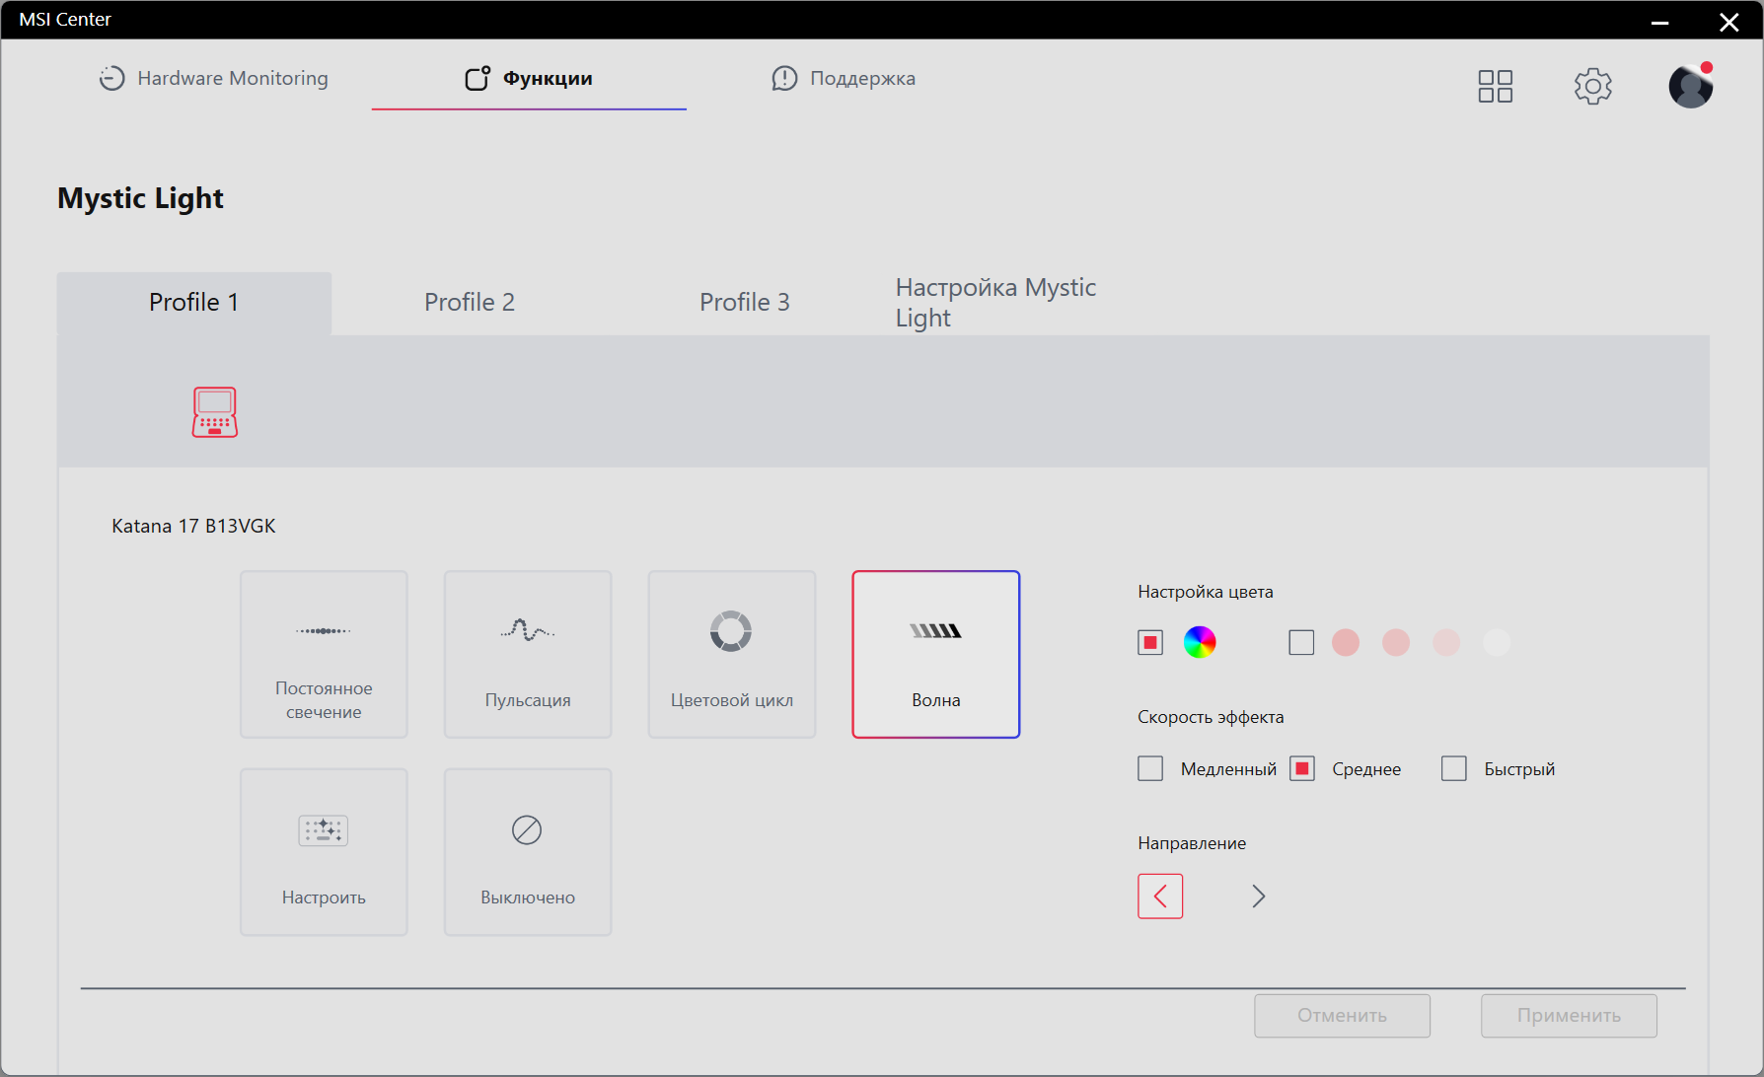
Task: Select the Katana 17 laptop device icon
Action: pyautogui.click(x=214, y=411)
